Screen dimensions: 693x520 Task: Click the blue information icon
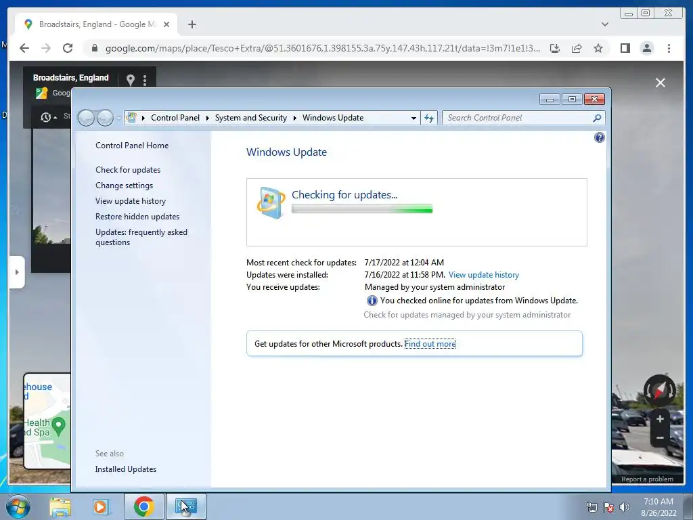coord(372,301)
